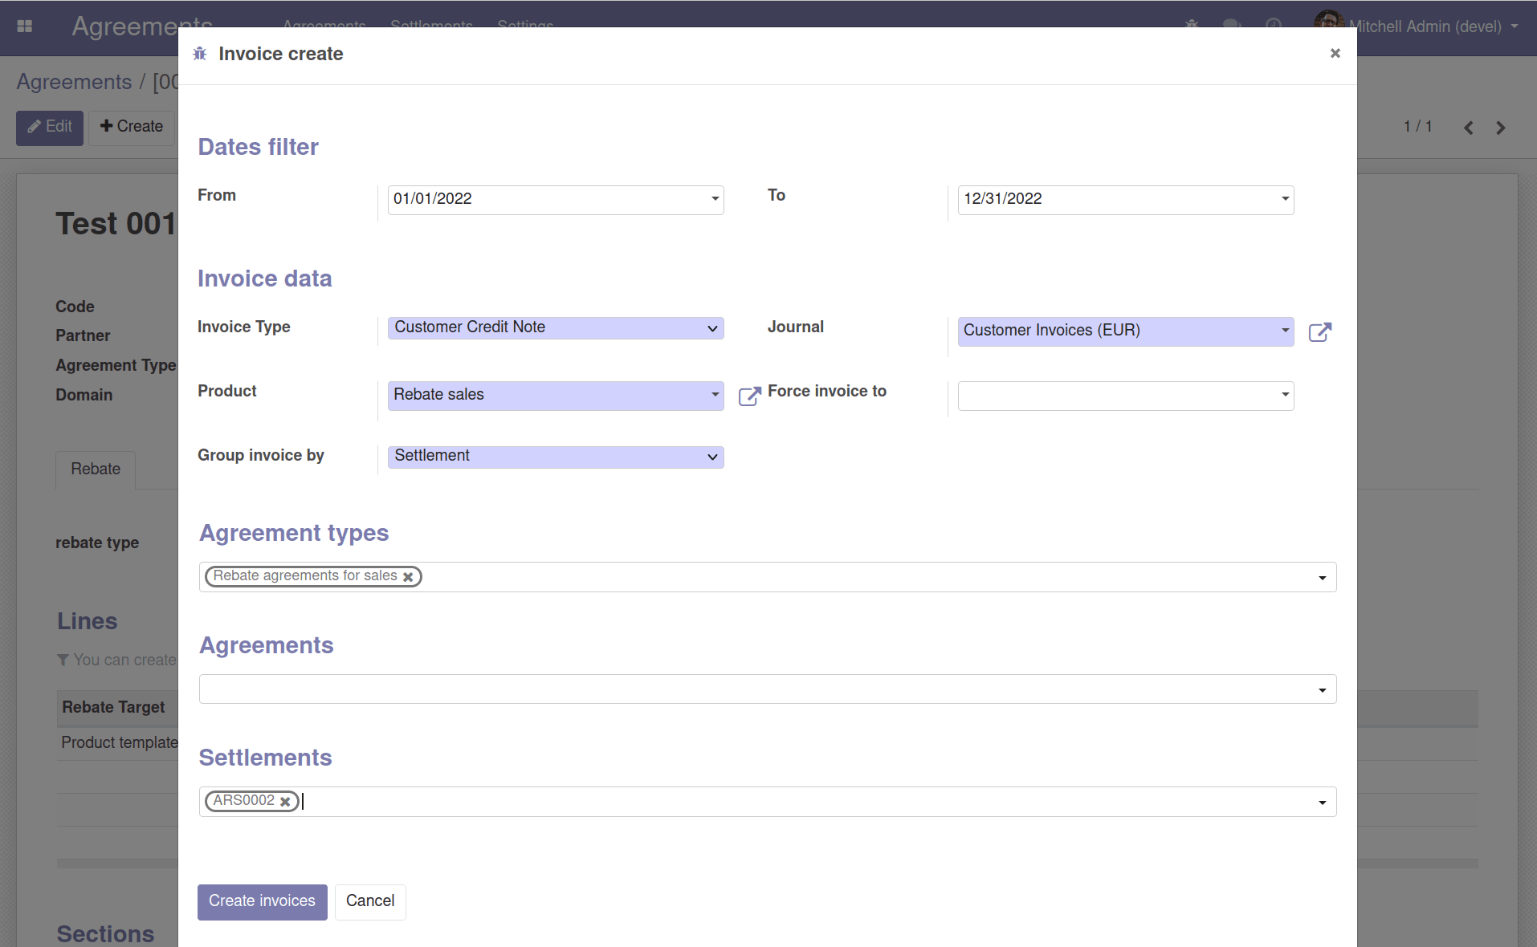Remove Rebate agreements for sales tag

point(408,577)
